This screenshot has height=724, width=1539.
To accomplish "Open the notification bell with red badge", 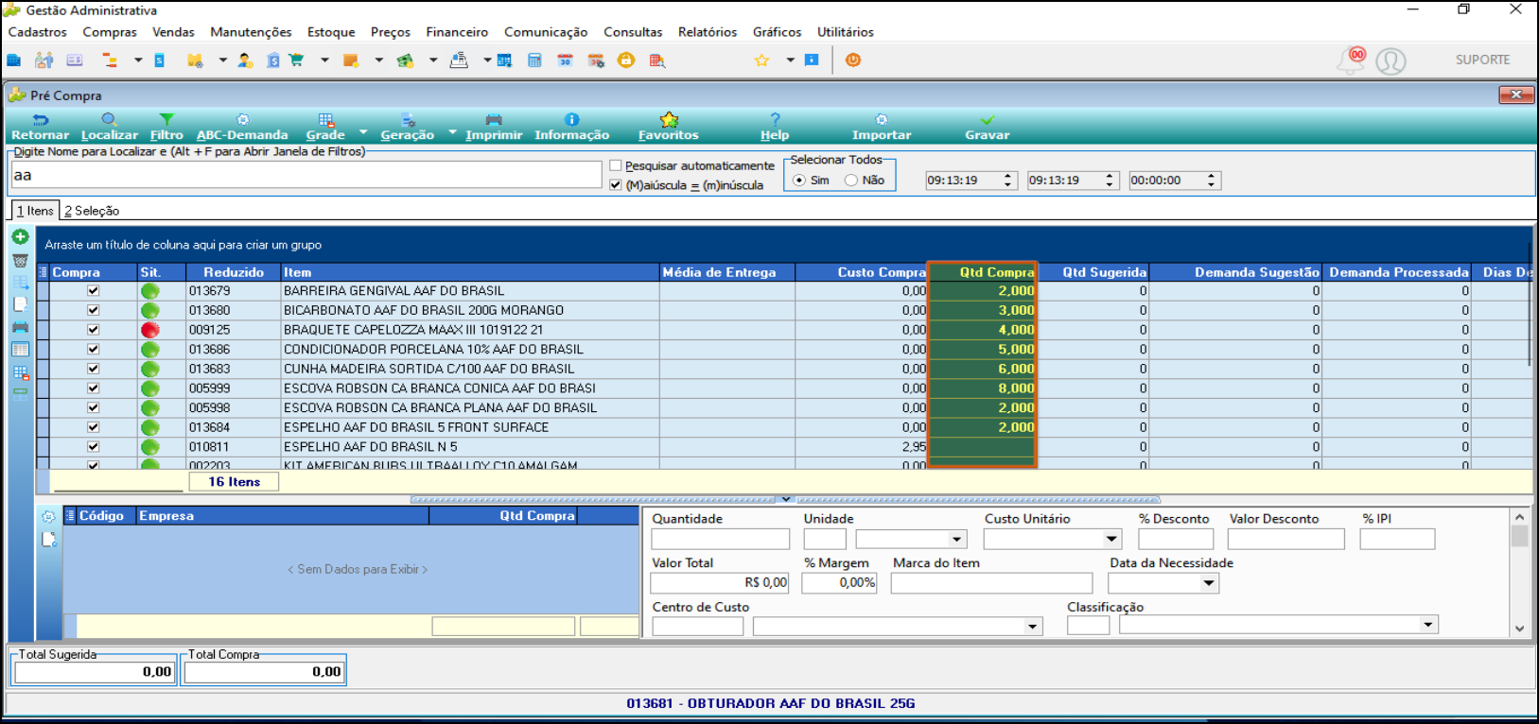I will pyautogui.click(x=1351, y=60).
